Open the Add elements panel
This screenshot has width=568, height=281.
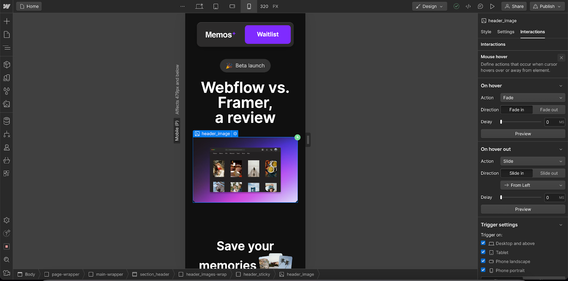pos(7,21)
